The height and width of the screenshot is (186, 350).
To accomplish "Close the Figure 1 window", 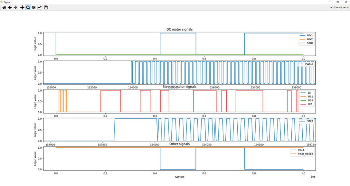I will point(346,2).
